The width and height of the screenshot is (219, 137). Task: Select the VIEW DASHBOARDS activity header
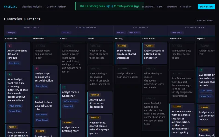pos(86,28)
